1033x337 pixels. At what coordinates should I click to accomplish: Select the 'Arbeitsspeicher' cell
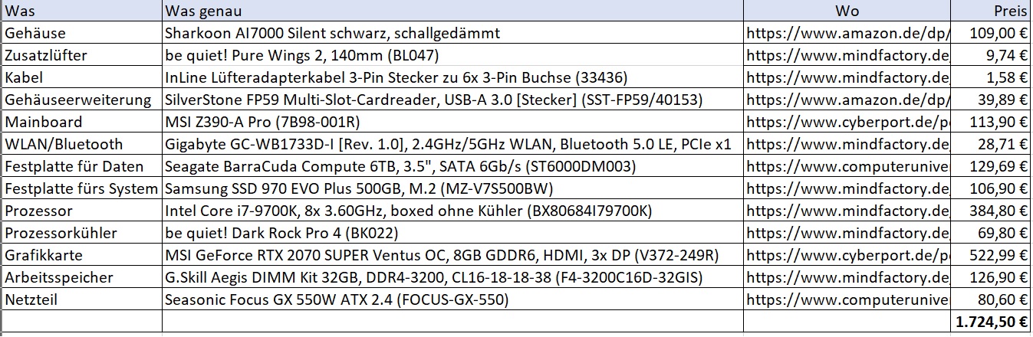click(81, 277)
